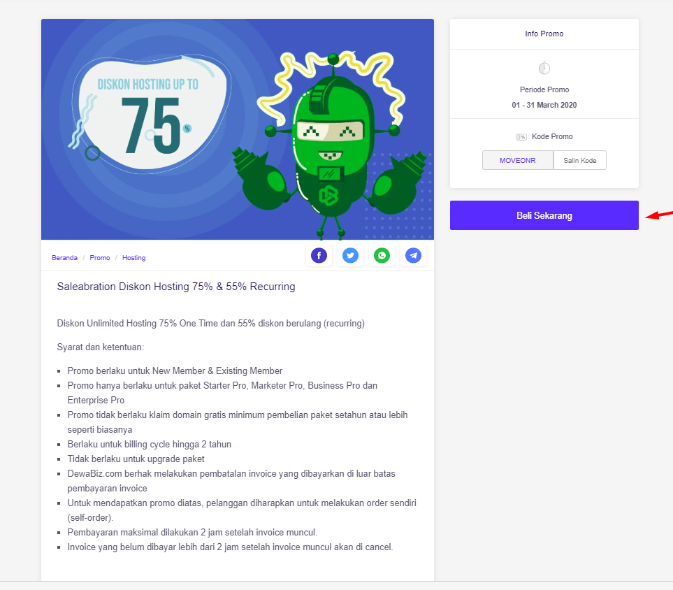
Task: Copy the code with Salin Kode
Action: point(580,160)
